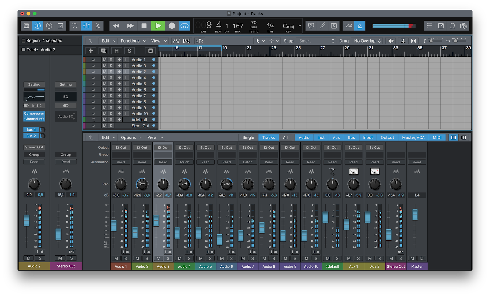Toggle MIDI channel filter button
The height and width of the screenshot is (296, 490).
point(437,137)
